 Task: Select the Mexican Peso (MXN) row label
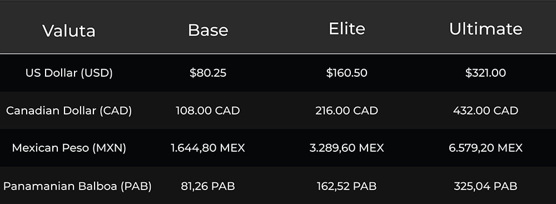coord(69,148)
